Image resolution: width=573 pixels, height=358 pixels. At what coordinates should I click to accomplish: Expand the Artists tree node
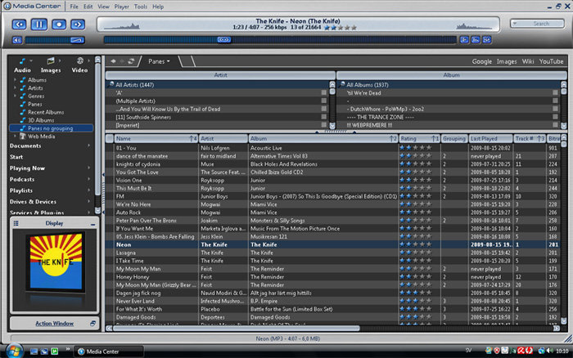pyautogui.click(x=15, y=87)
